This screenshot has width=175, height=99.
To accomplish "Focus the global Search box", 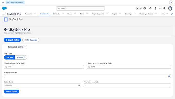I will [81, 8].
